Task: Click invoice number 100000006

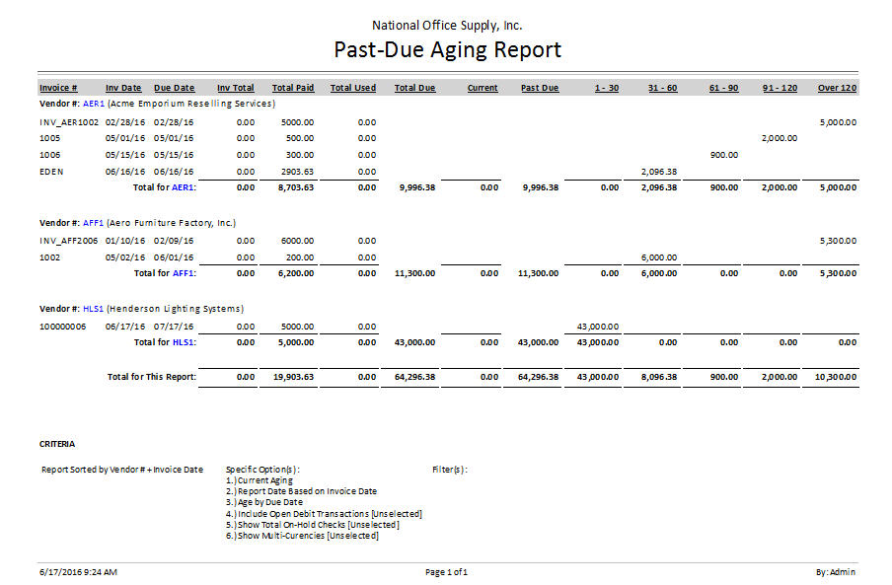Action: 63,326
